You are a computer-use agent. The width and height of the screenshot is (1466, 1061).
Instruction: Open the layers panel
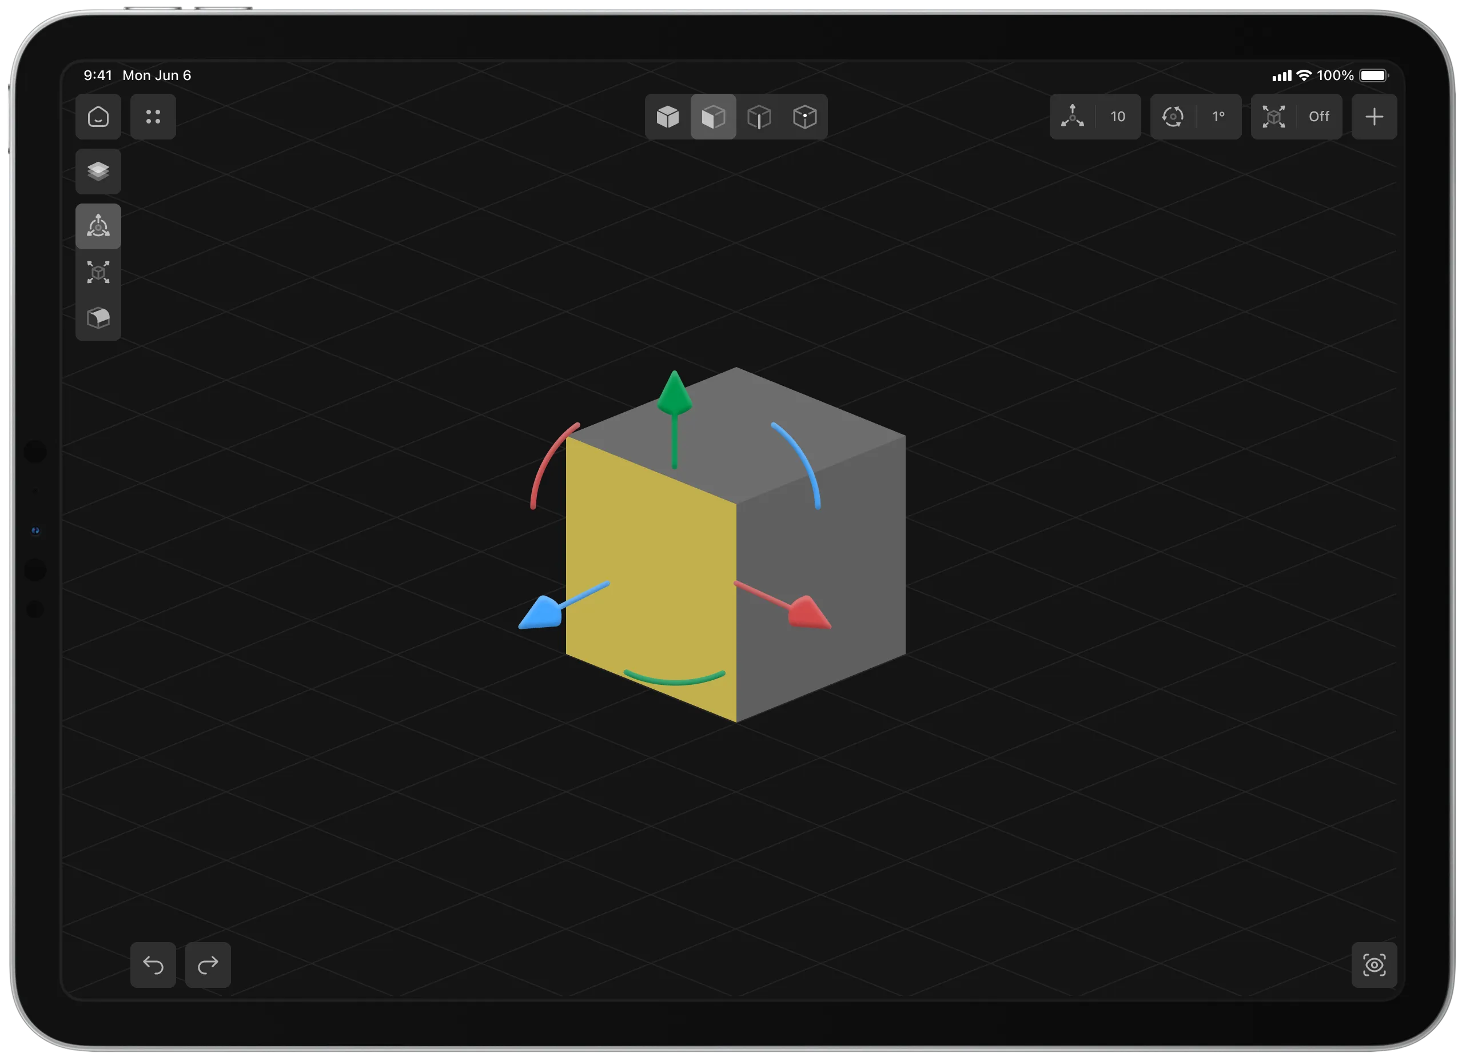tap(98, 171)
